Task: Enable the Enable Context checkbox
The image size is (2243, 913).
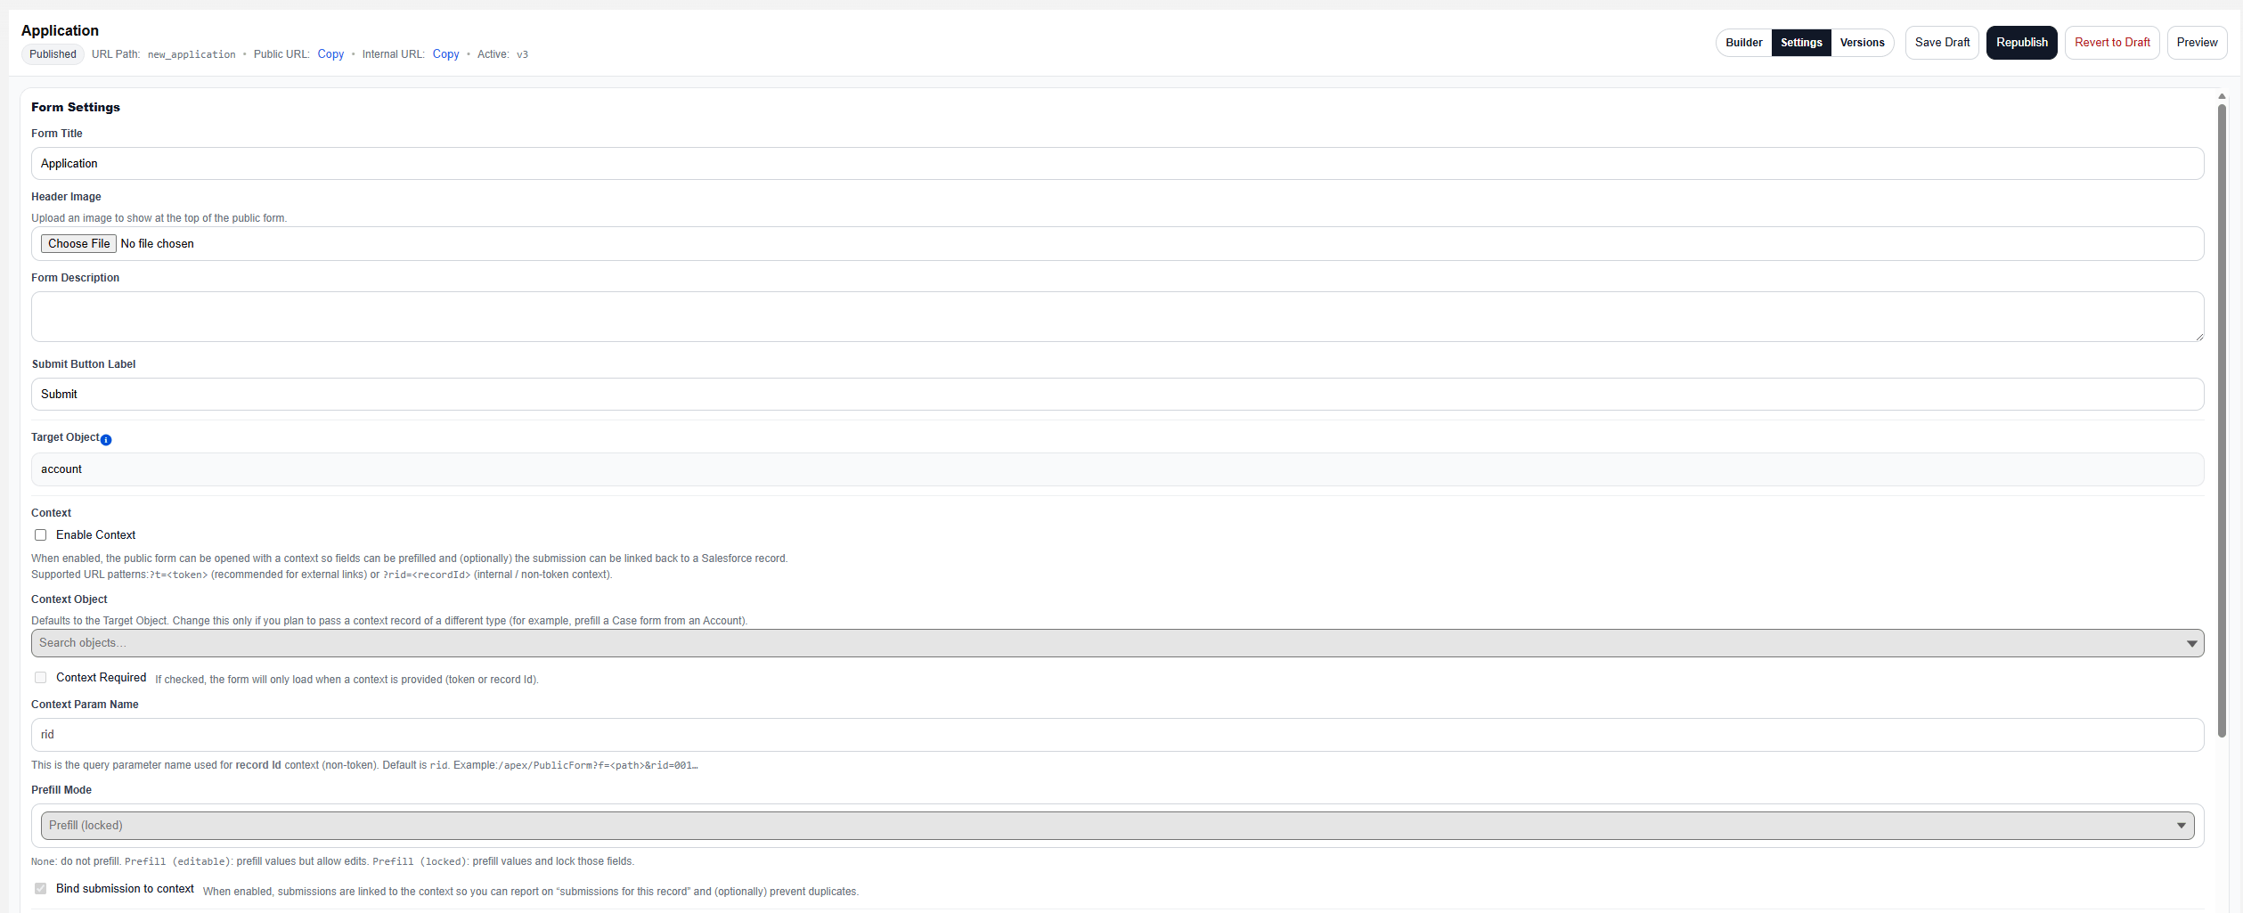Action: pos(40,534)
